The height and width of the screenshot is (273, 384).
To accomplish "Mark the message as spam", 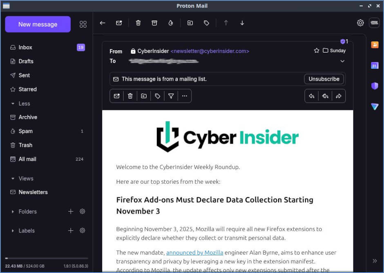I will pyautogui.click(x=170, y=23).
